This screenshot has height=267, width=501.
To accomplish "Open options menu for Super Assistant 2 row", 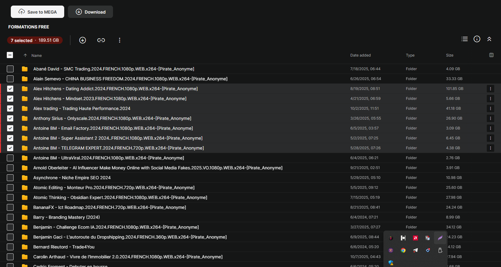I will [491, 138].
